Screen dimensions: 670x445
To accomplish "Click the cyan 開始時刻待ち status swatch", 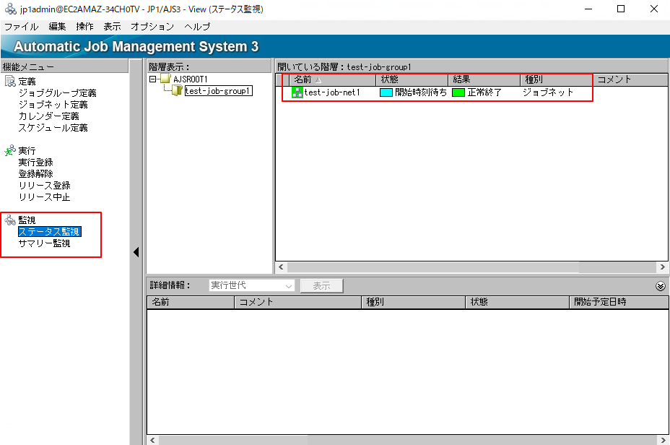I will click(386, 92).
